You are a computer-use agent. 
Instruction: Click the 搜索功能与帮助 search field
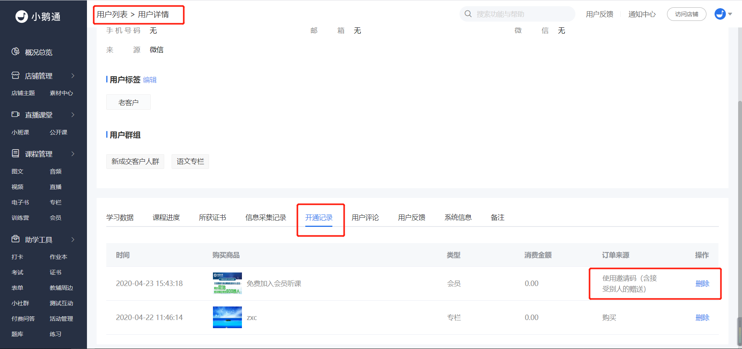(517, 14)
